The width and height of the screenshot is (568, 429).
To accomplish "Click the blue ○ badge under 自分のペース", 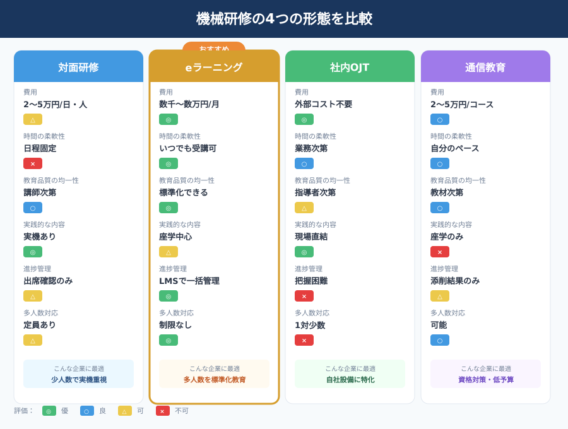I will coord(440,163).
